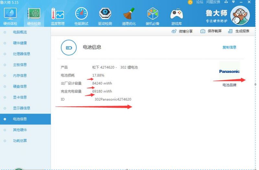Click the gold coin icon in title bar
The height and width of the screenshot is (170, 259).
click(190, 2)
